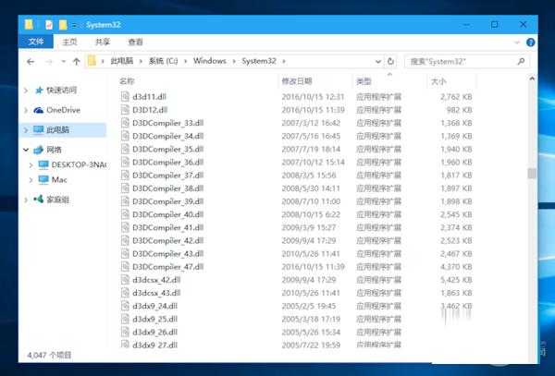The height and width of the screenshot is (376, 555).
Task: Select 网络 in navigation pane
Action: pyautogui.click(x=55, y=150)
